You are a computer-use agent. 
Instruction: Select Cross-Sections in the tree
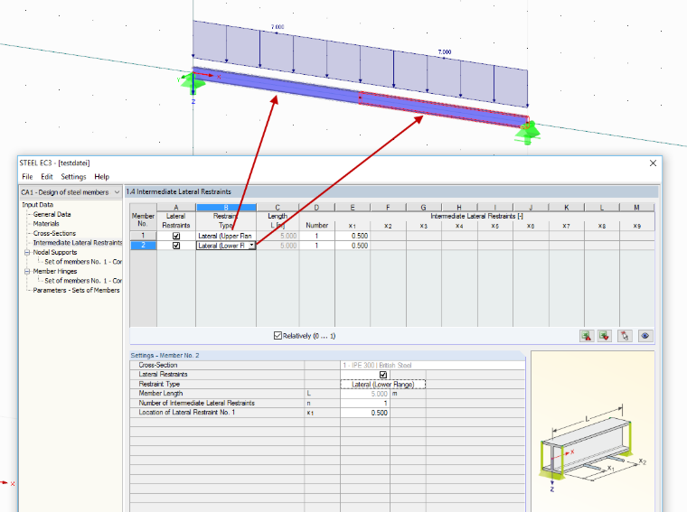pyautogui.click(x=54, y=233)
